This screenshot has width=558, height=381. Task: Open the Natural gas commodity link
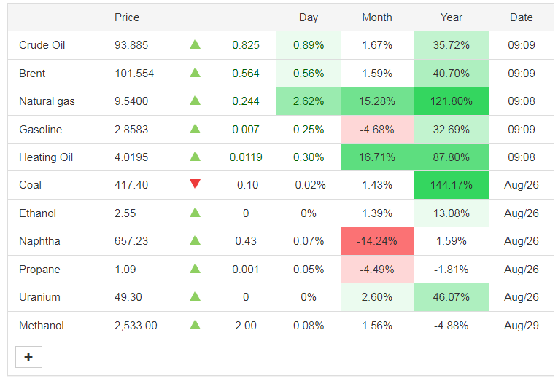coord(47,101)
